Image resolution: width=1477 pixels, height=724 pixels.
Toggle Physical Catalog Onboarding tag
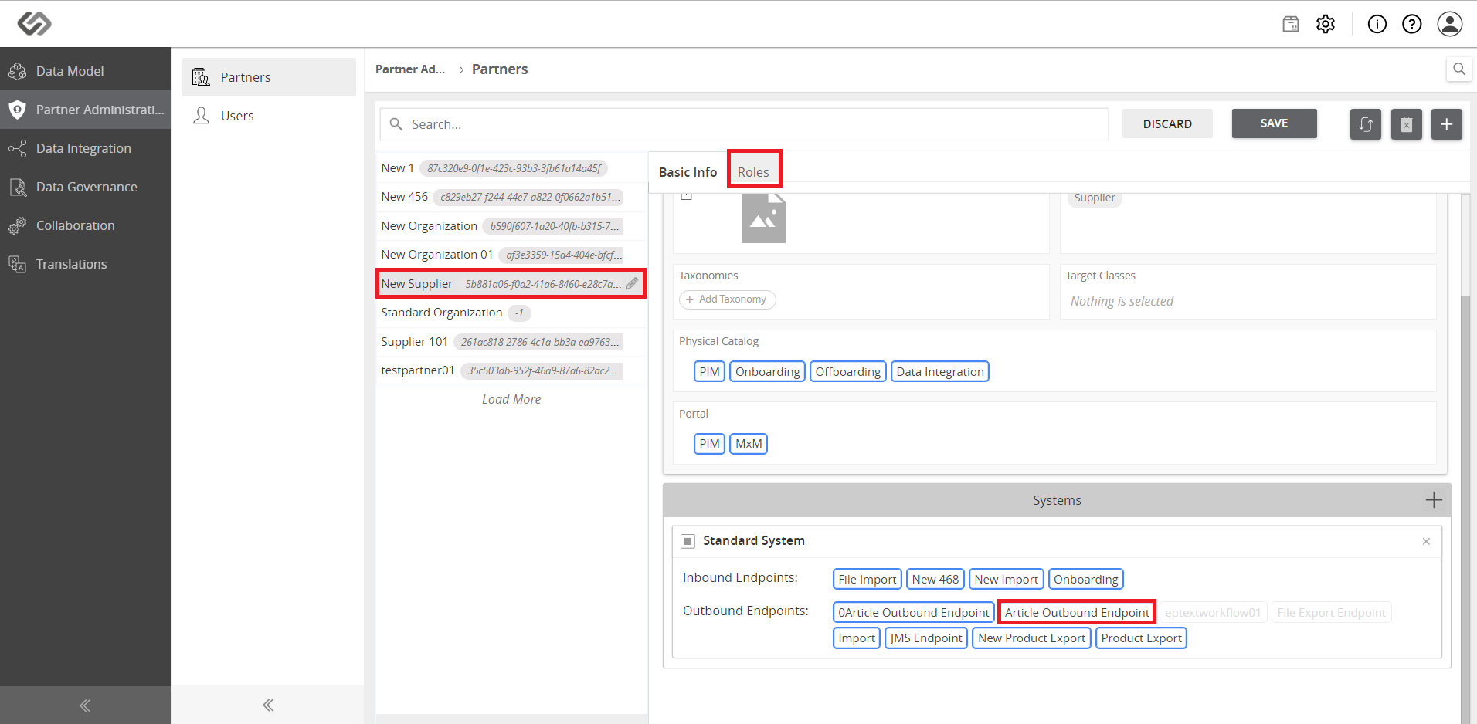(767, 371)
